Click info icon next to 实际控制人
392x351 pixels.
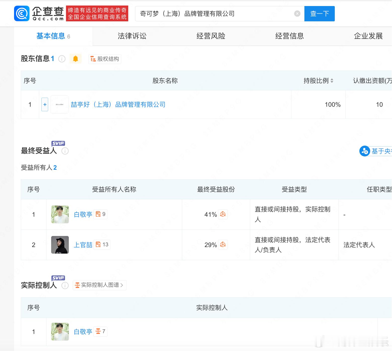click(x=65, y=285)
